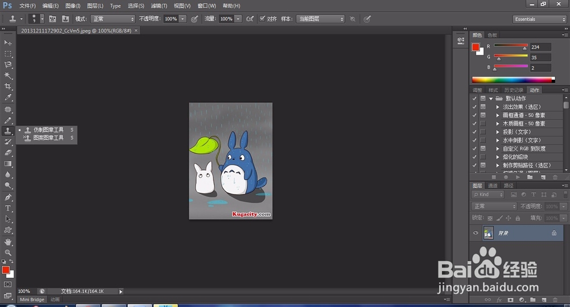Viewport: 570px width, 307px height.
Task: Lock position icon in Layers panel
Action: pyautogui.click(x=508, y=218)
